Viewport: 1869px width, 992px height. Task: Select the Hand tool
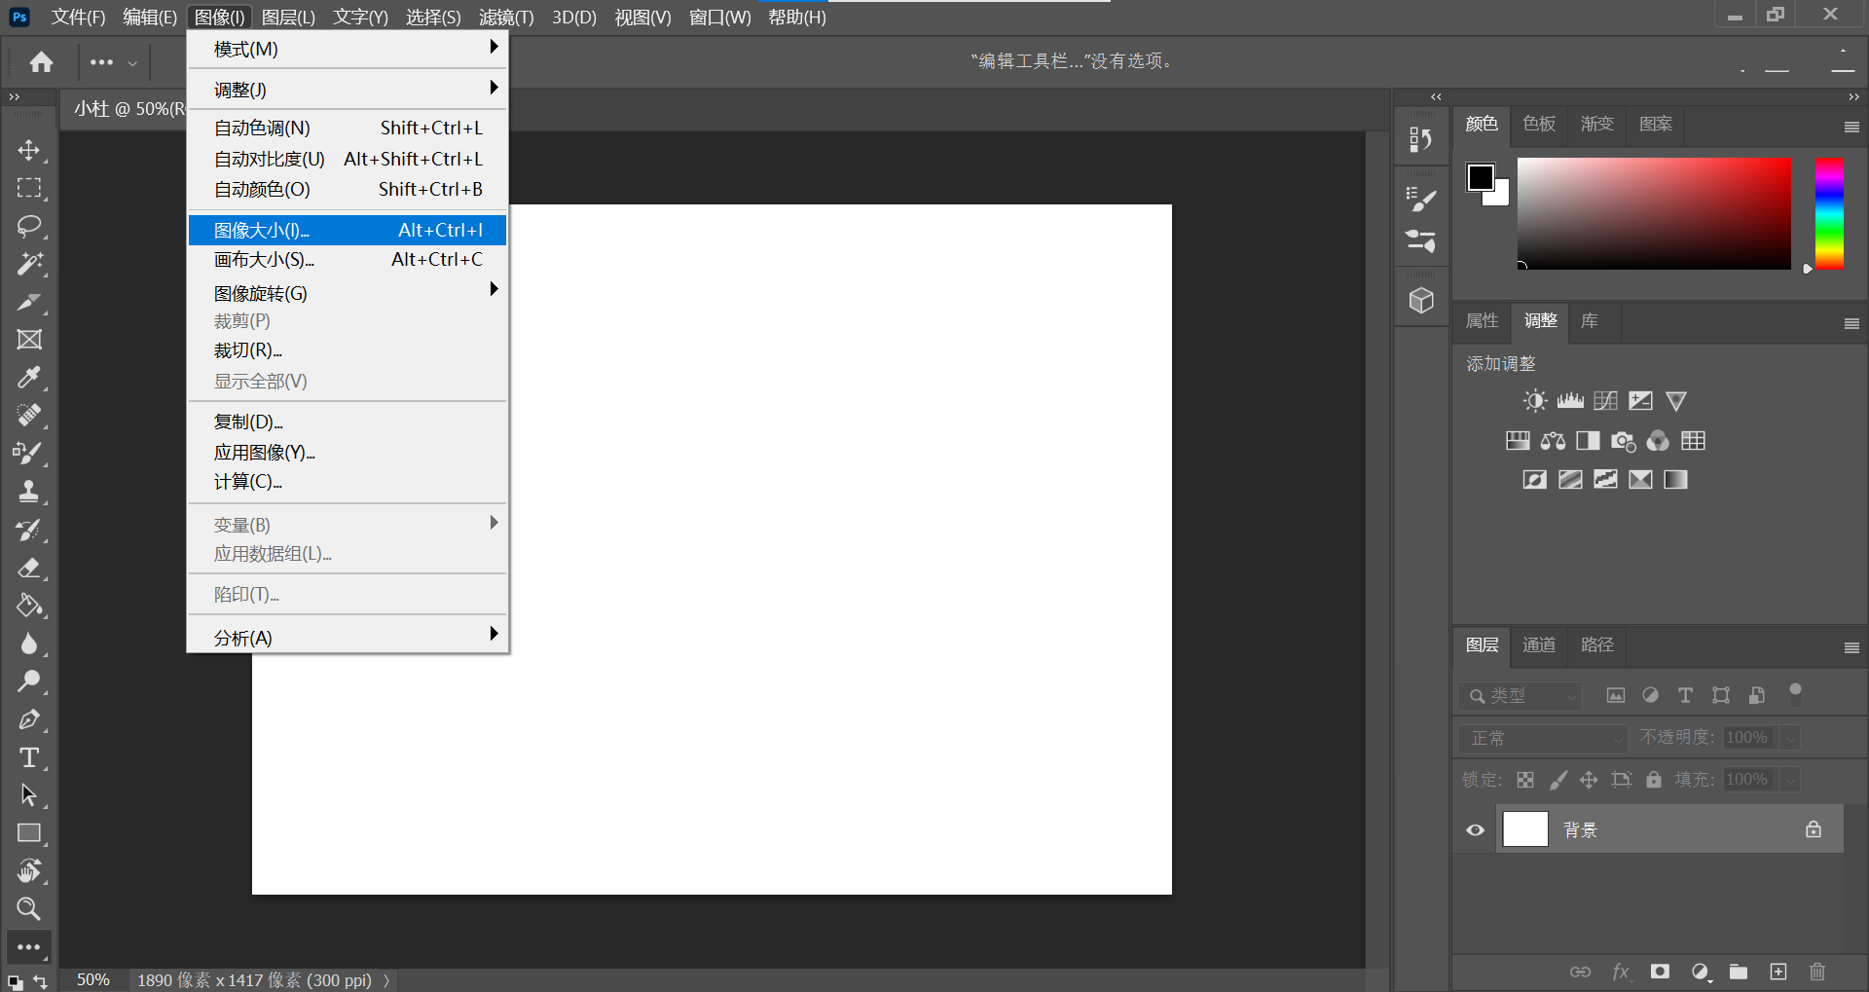[x=29, y=871]
